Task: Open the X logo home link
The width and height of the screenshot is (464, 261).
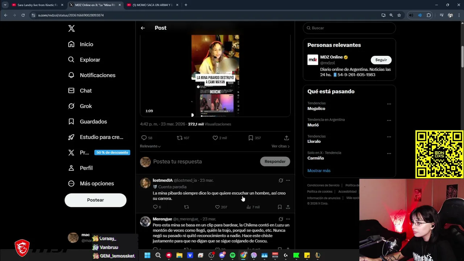Action: [x=71, y=29]
